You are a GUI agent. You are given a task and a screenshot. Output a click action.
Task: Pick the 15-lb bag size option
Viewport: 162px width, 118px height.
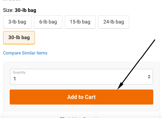pos(80,22)
